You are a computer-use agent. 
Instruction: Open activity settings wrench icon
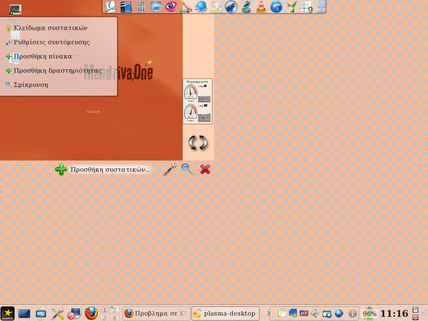pyautogui.click(x=170, y=169)
